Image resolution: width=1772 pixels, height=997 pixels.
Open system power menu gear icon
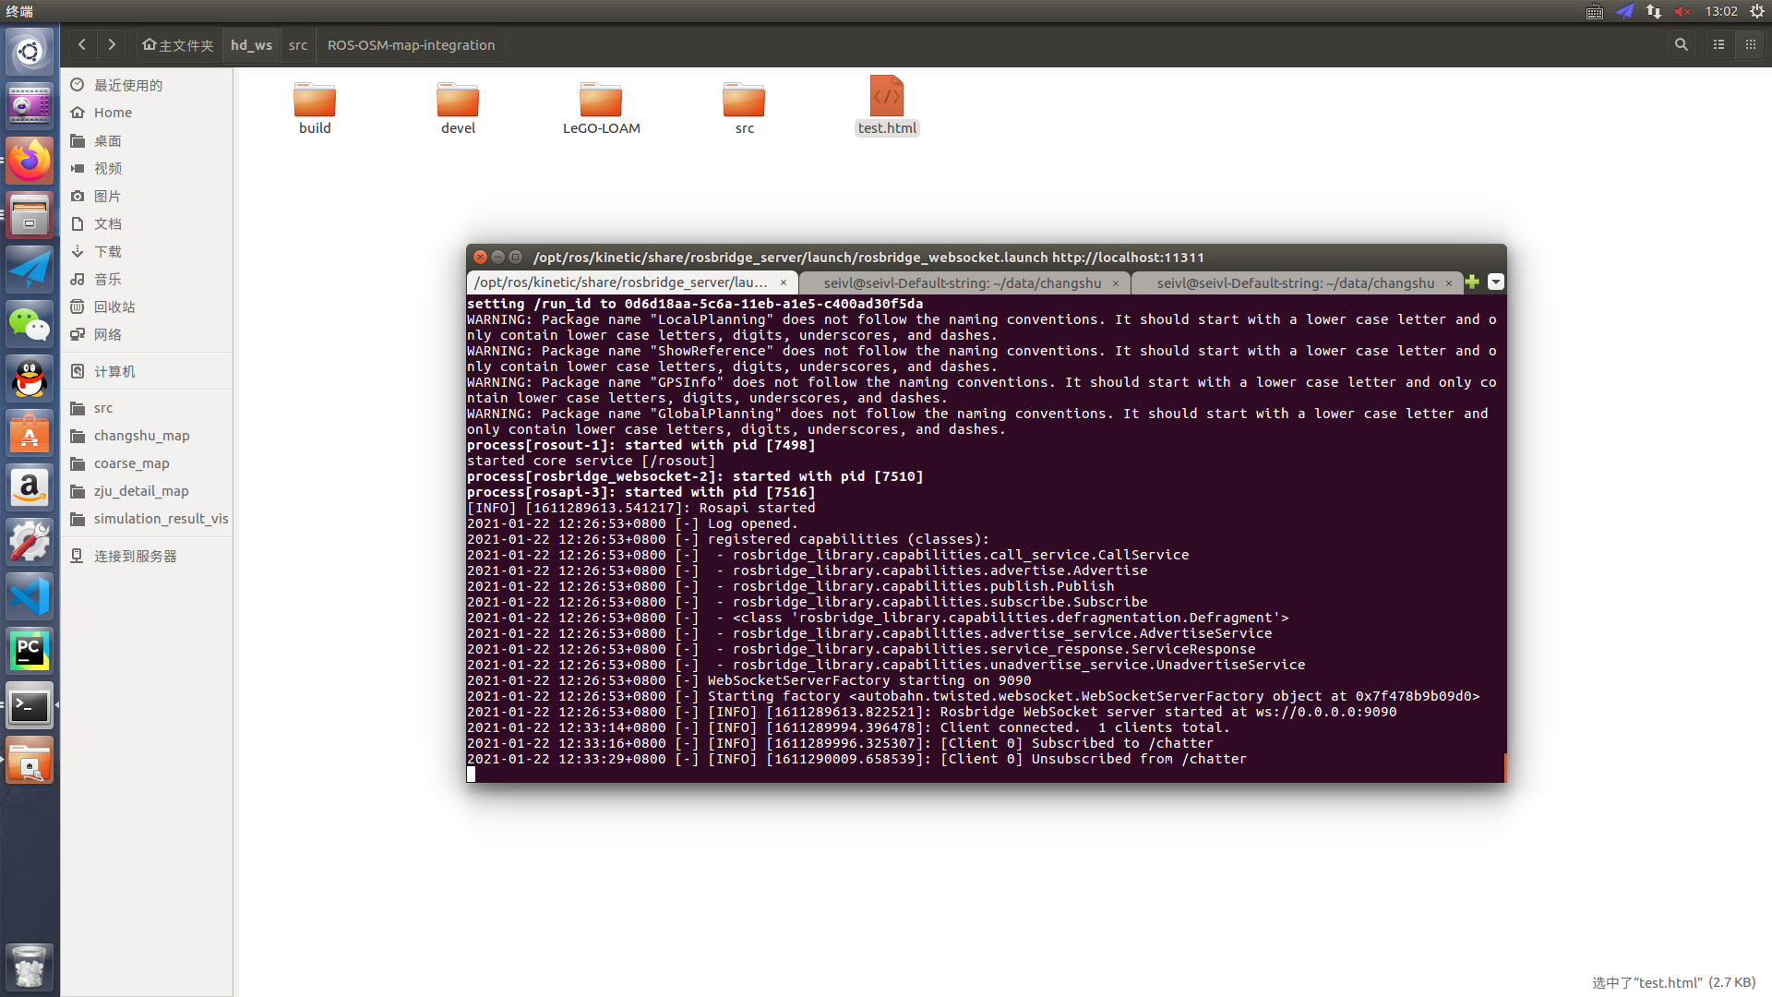click(x=1757, y=11)
